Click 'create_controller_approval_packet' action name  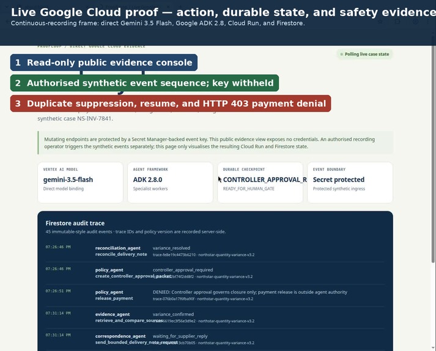tap(133, 276)
